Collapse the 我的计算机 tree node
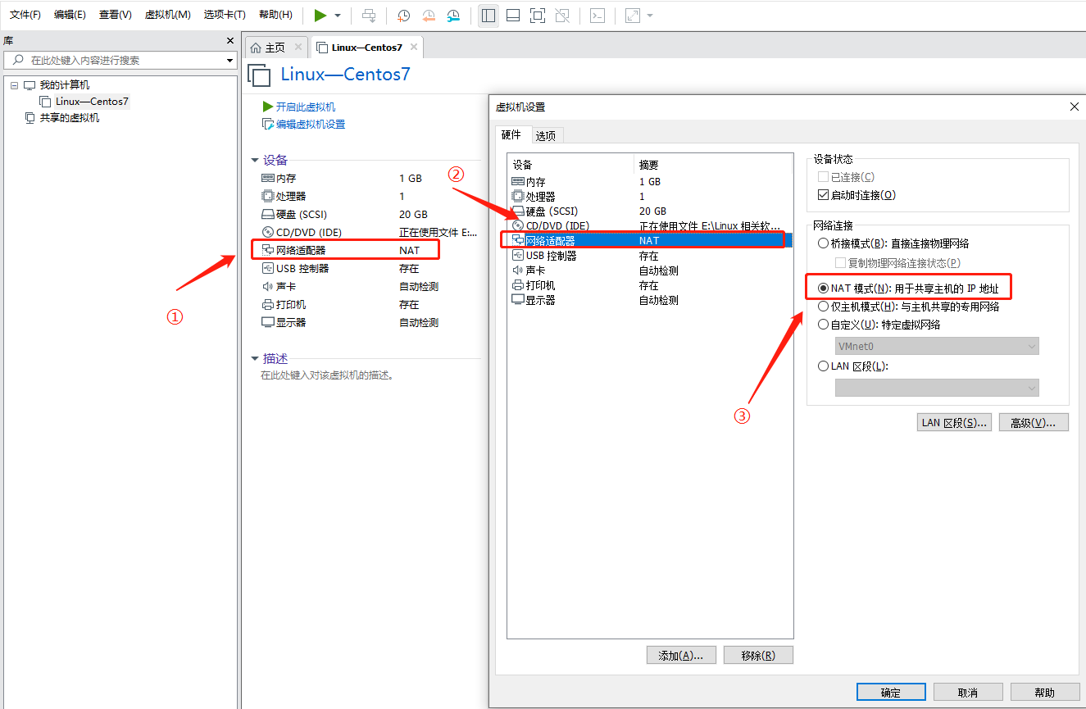Image resolution: width=1086 pixels, height=709 pixels. coord(15,85)
